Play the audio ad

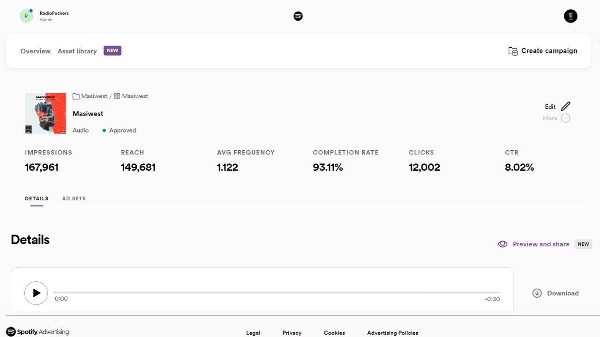tap(36, 293)
